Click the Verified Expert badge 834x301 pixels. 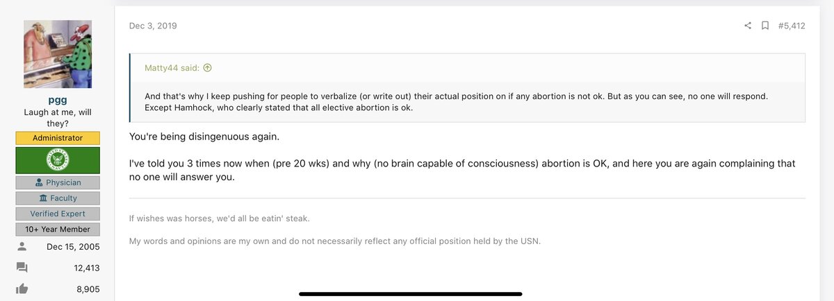[58, 214]
